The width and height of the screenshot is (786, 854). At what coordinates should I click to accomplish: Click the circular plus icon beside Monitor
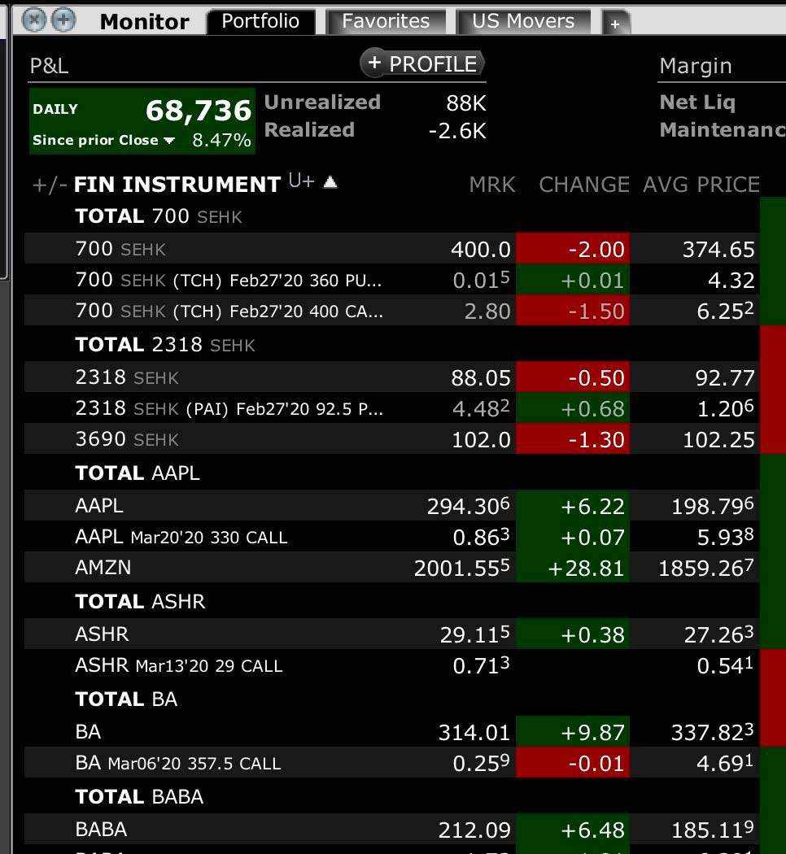63,20
